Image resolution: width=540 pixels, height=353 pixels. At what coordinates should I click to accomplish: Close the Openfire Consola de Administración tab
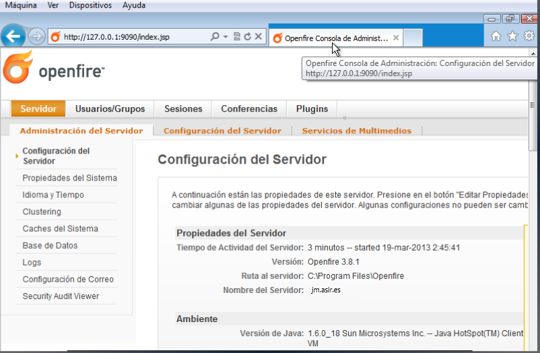point(396,38)
